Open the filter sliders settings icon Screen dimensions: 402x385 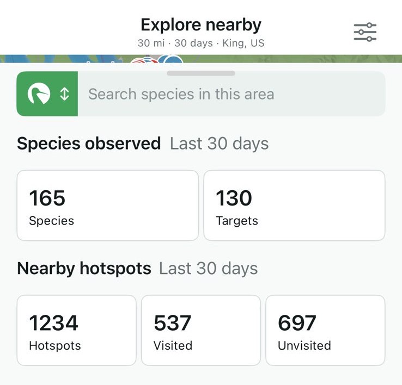click(x=365, y=32)
